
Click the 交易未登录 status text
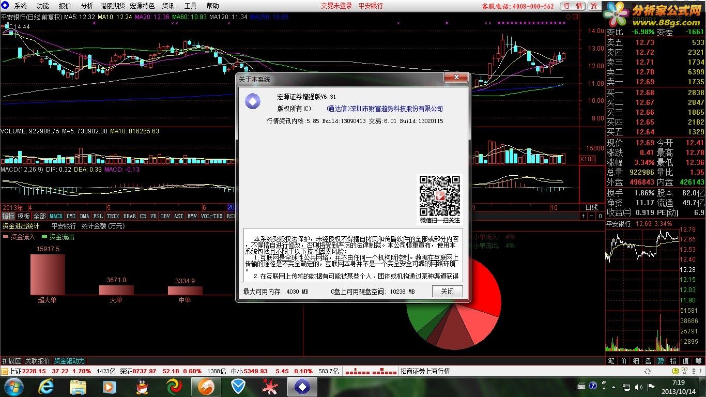tap(336, 6)
